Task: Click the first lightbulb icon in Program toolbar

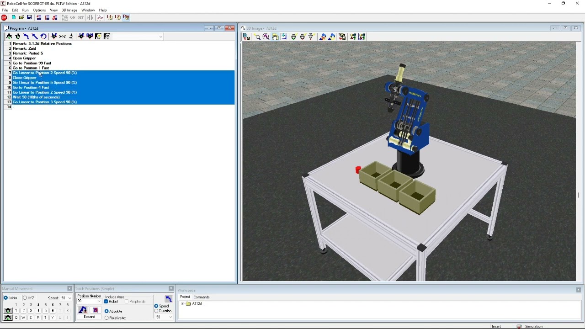Action: tap(98, 37)
